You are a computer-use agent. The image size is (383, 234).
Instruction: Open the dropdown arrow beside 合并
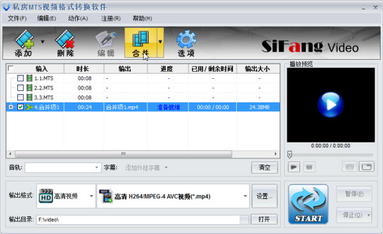click(160, 43)
